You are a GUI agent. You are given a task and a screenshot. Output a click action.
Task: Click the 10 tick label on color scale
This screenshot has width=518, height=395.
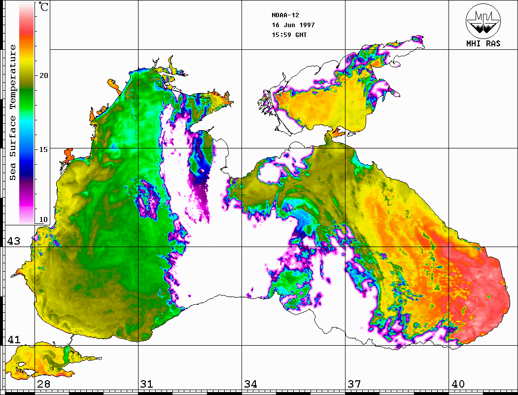pos(43,220)
